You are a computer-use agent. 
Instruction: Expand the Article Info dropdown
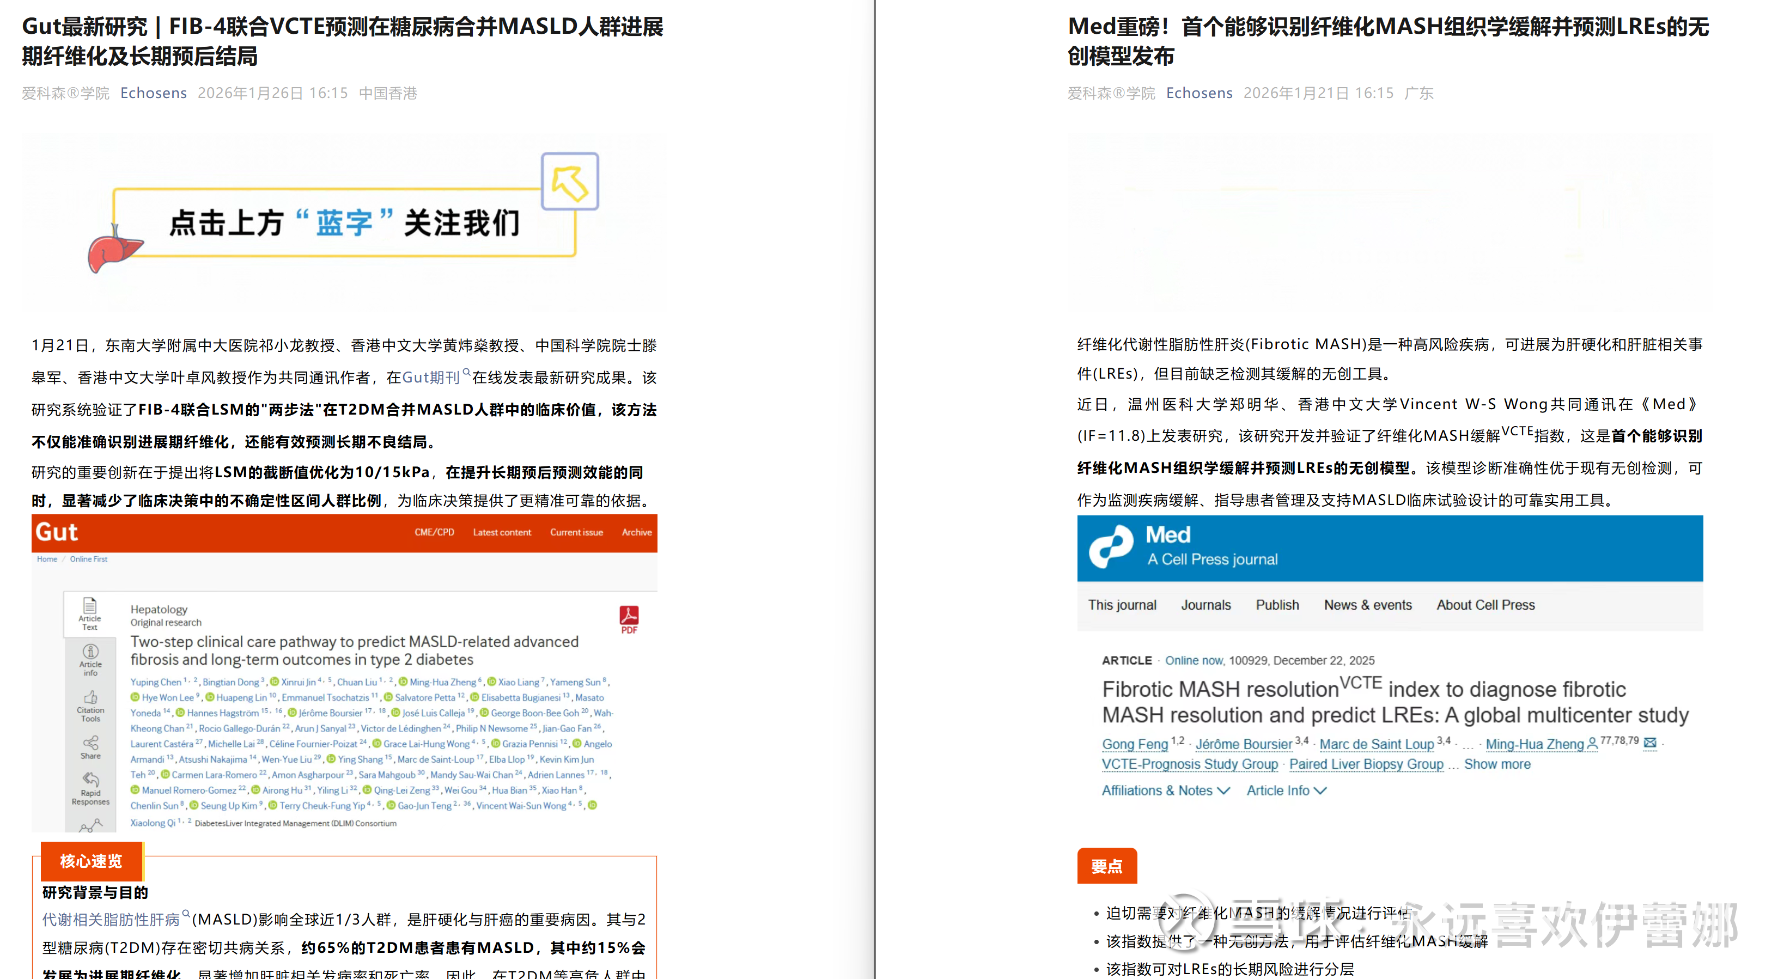[1286, 790]
